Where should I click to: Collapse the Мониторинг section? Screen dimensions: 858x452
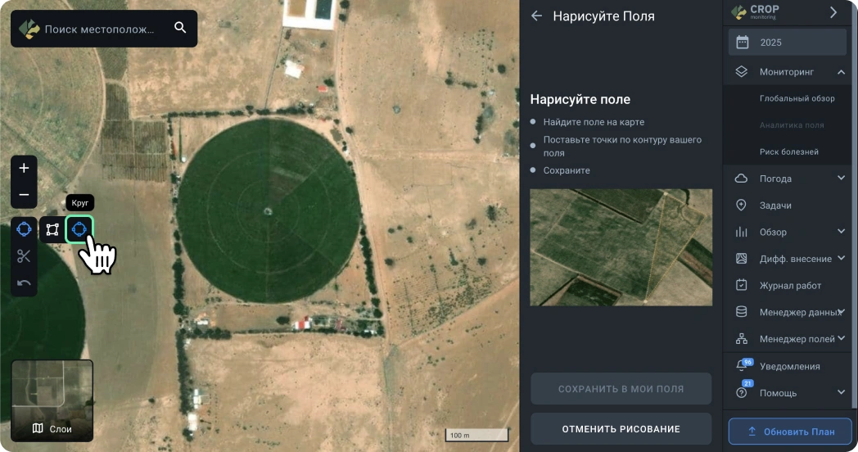click(841, 72)
